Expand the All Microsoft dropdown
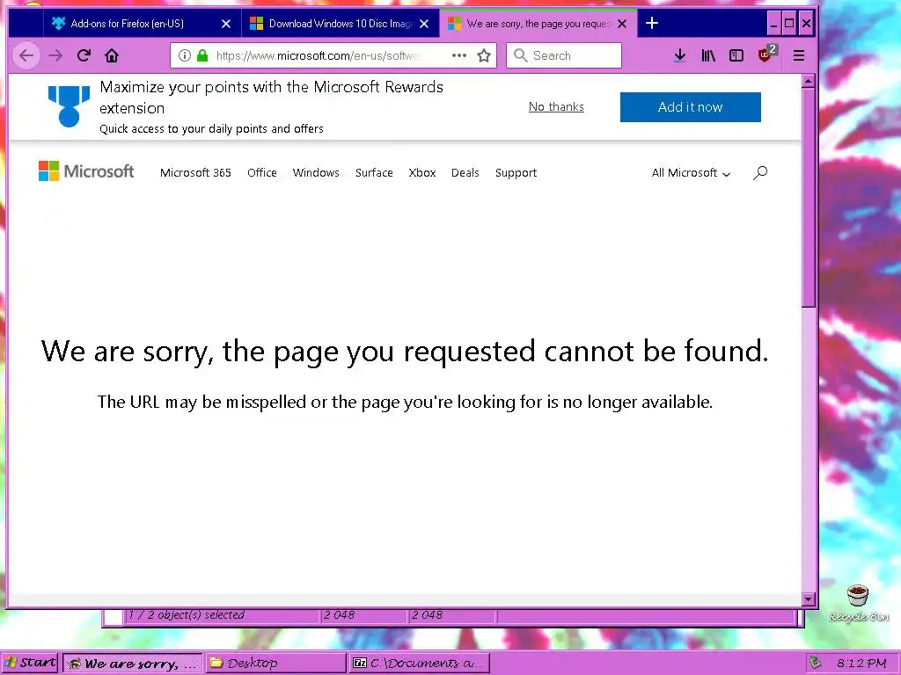The width and height of the screenshot is (901, 675). click(x=691, y=173)
